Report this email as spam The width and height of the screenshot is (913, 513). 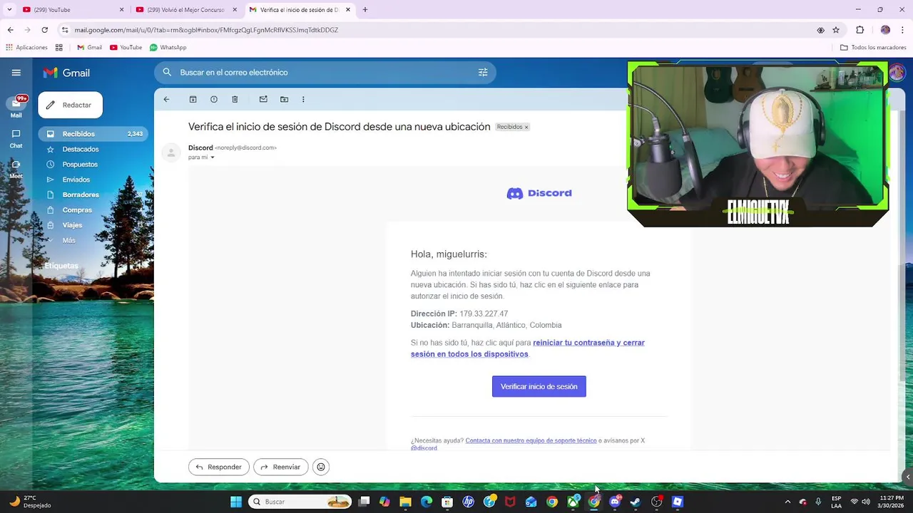coord(213,99)
